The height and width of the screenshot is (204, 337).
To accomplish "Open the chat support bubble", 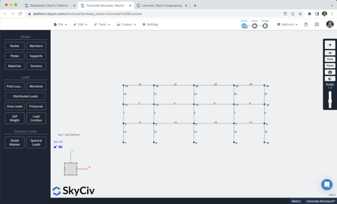I will (327, 185).
